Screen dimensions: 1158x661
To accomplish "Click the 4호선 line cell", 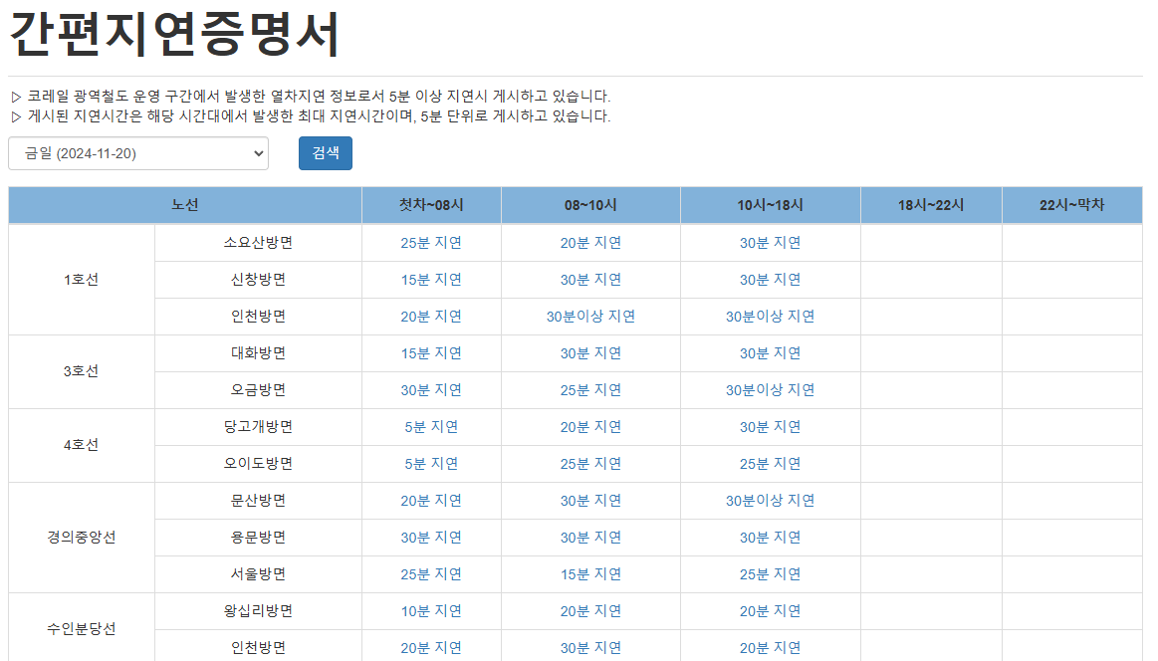I will [x=82, y=445].
